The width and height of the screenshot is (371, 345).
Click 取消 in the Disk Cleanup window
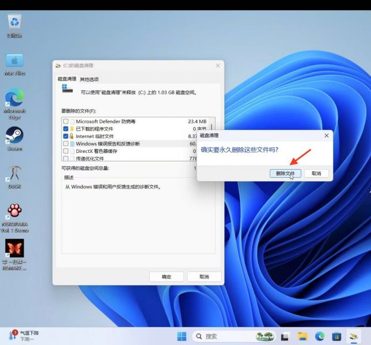point(204,277)
